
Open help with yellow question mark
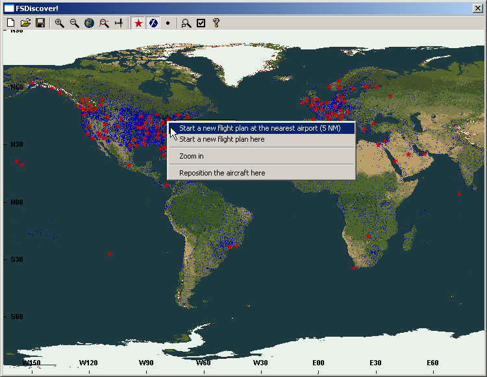pyautogui.click(x=216, y=23)
